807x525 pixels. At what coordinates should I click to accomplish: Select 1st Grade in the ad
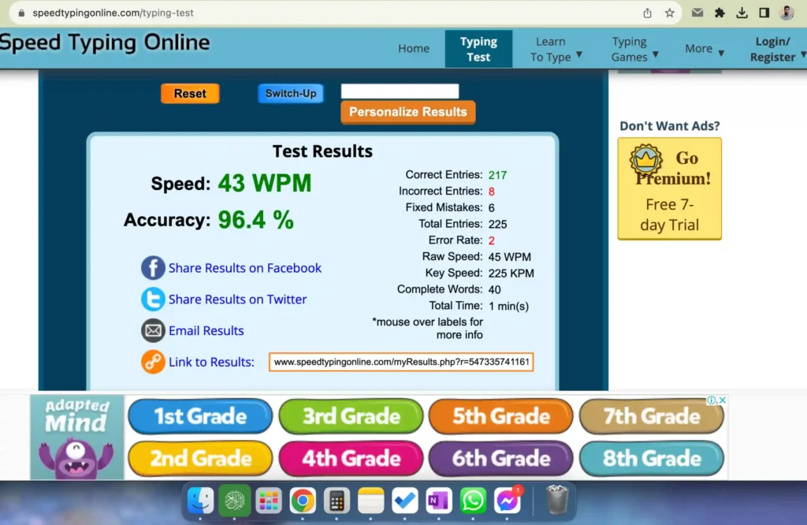coord(200,416)
